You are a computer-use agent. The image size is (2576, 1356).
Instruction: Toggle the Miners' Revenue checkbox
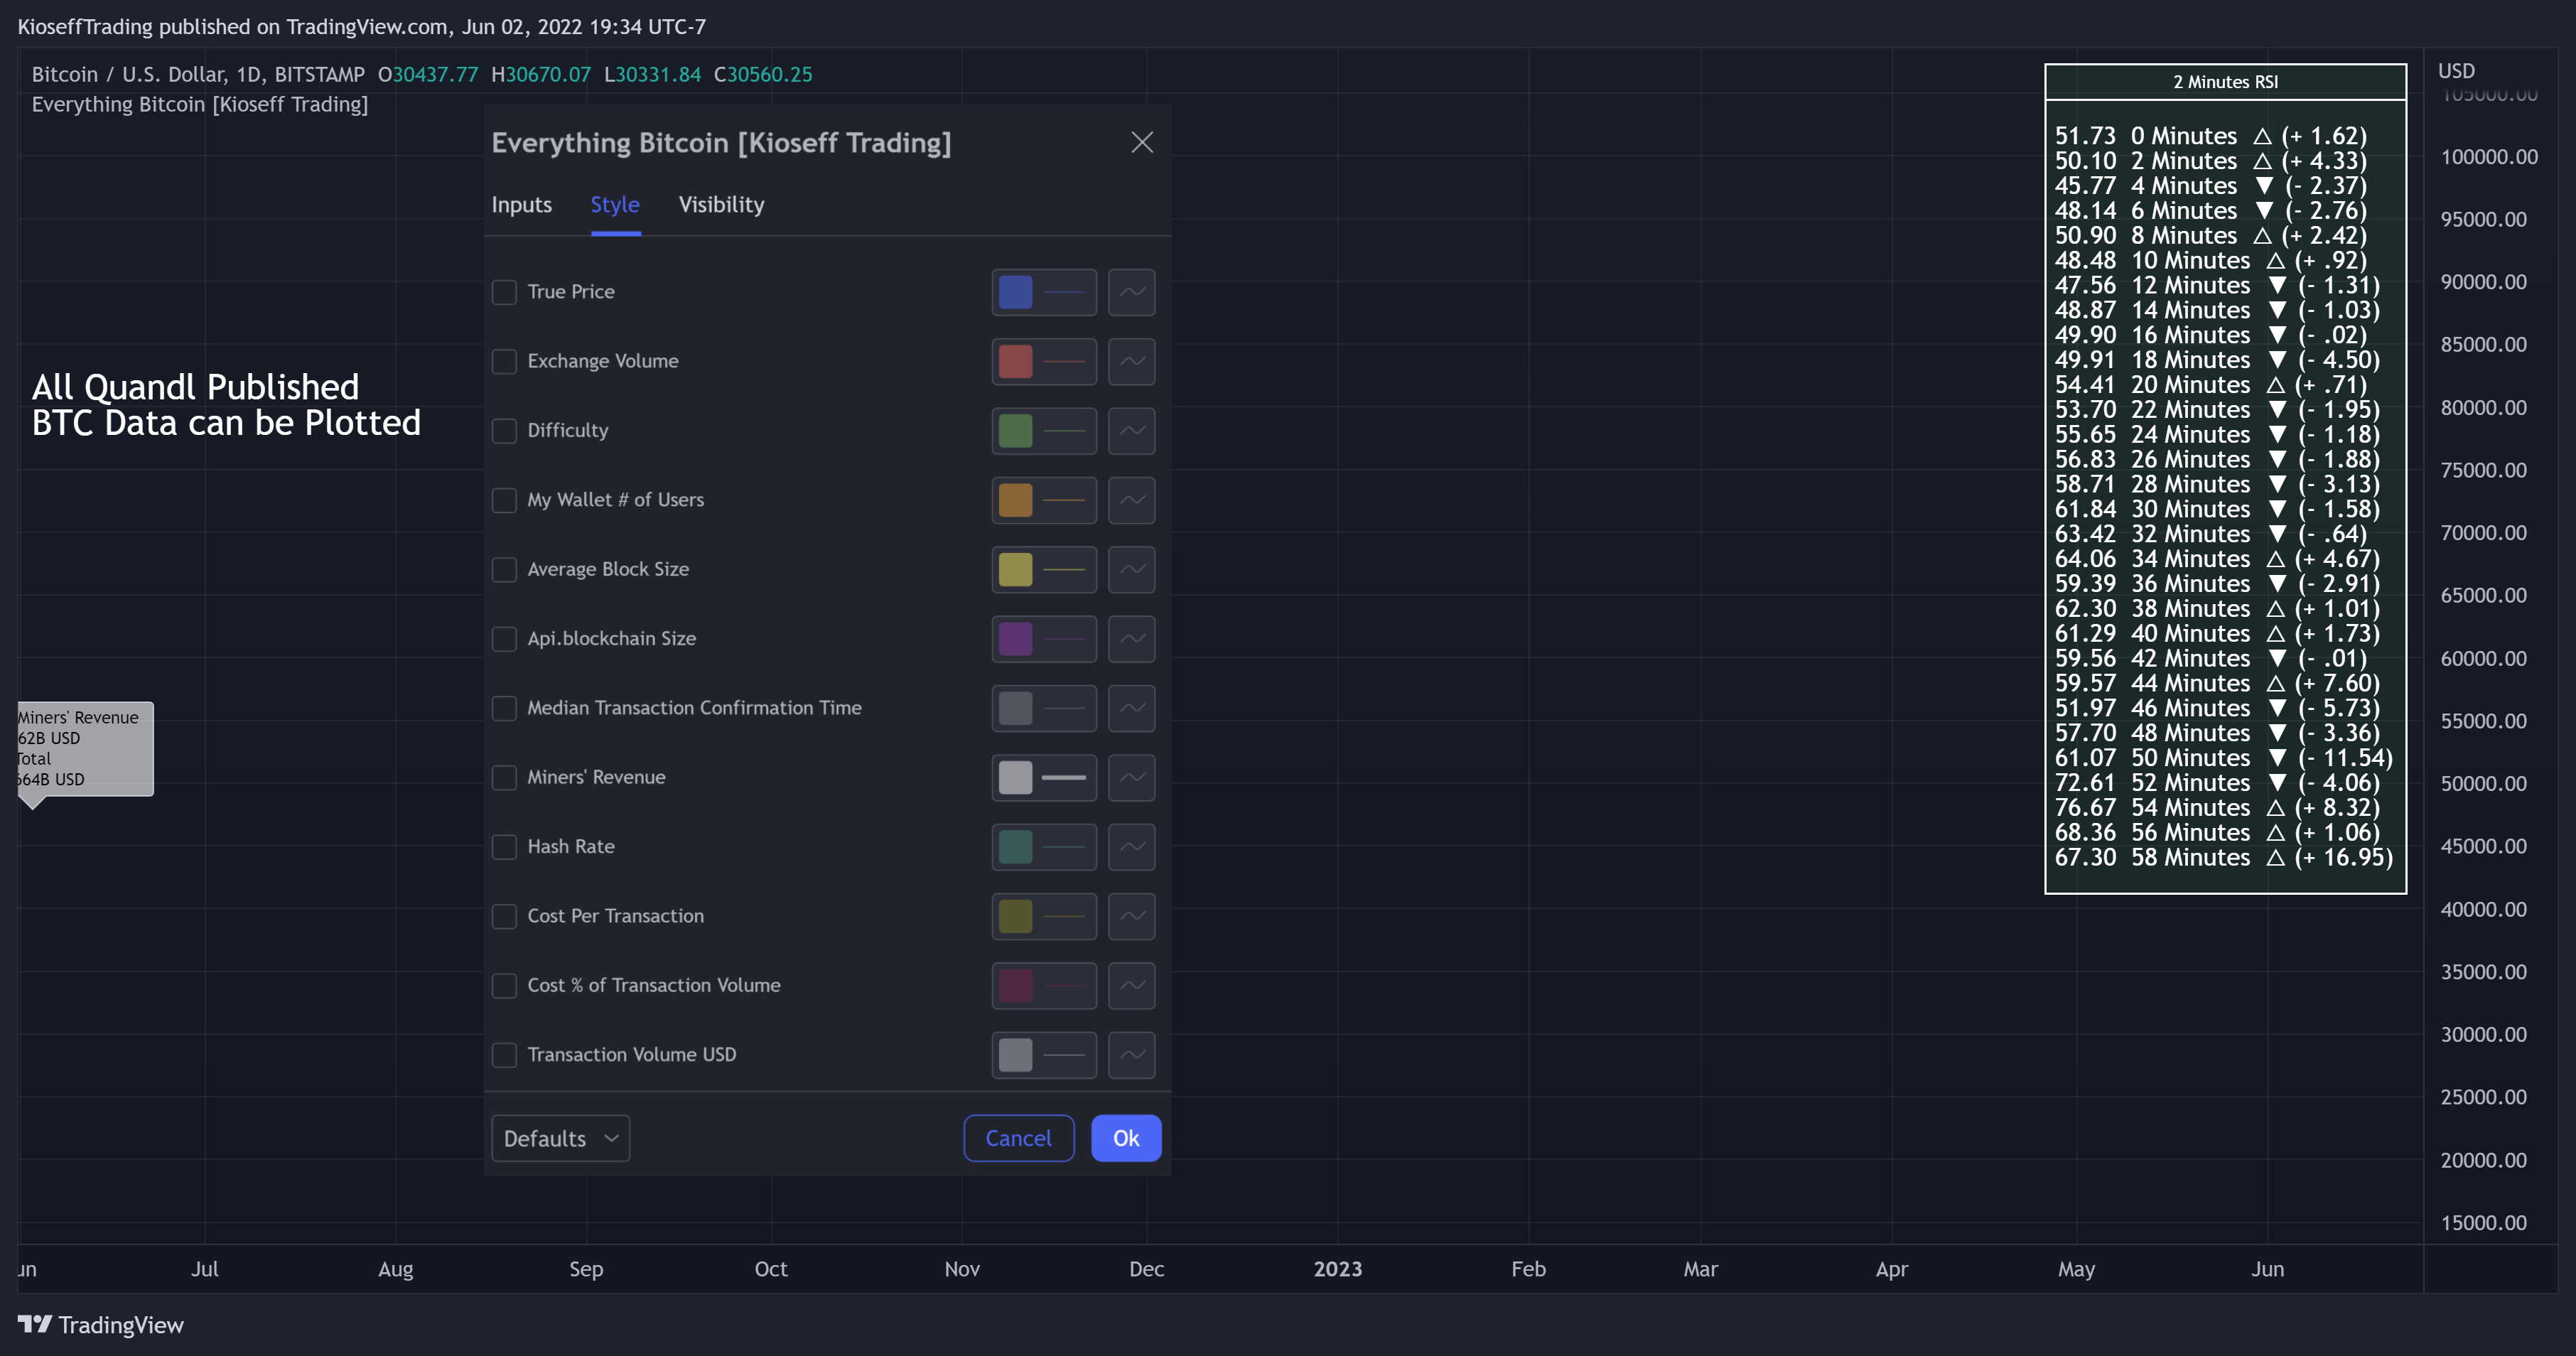coord(504,777)
